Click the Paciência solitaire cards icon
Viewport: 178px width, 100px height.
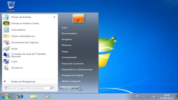pos(6,68)
